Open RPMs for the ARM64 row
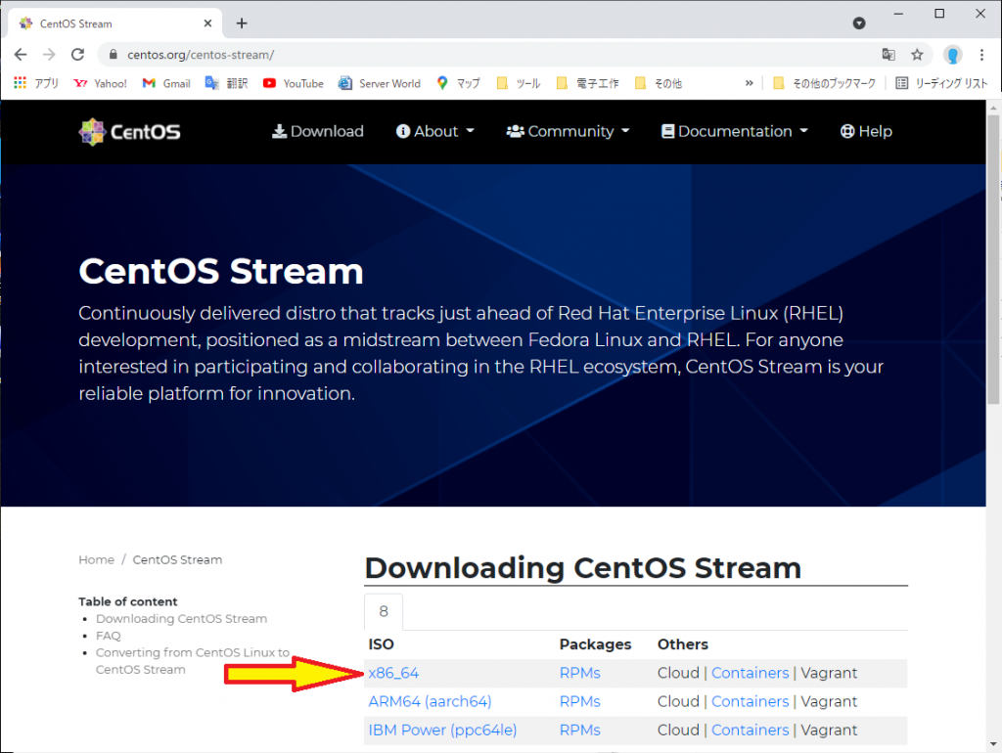 (x=580, y=702)
